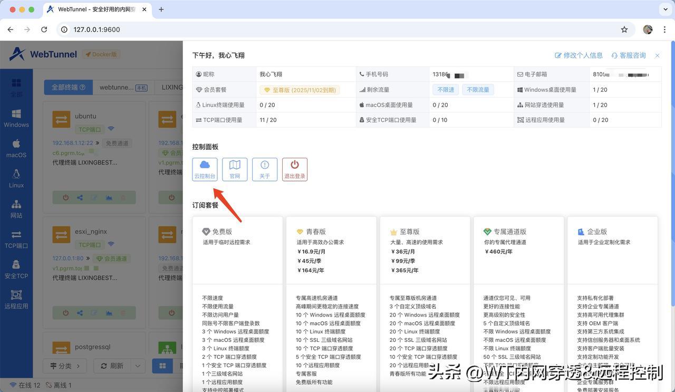Select Windows category in the sidebar
This screenshot has width=675, height=392.
[16, 118]
